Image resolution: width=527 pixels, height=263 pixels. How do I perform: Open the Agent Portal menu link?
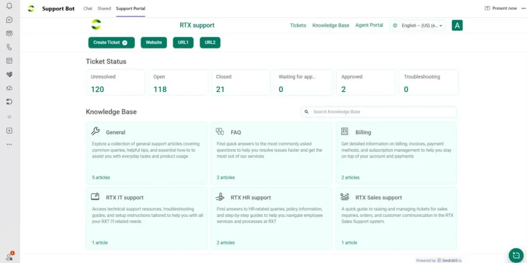[x=369, y=25]
